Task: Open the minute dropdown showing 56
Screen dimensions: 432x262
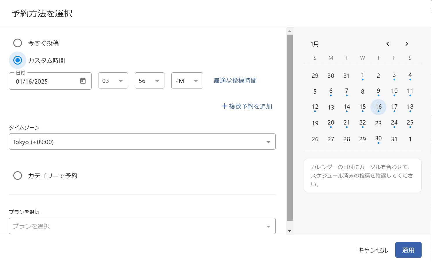Action: tap(150, 80)
